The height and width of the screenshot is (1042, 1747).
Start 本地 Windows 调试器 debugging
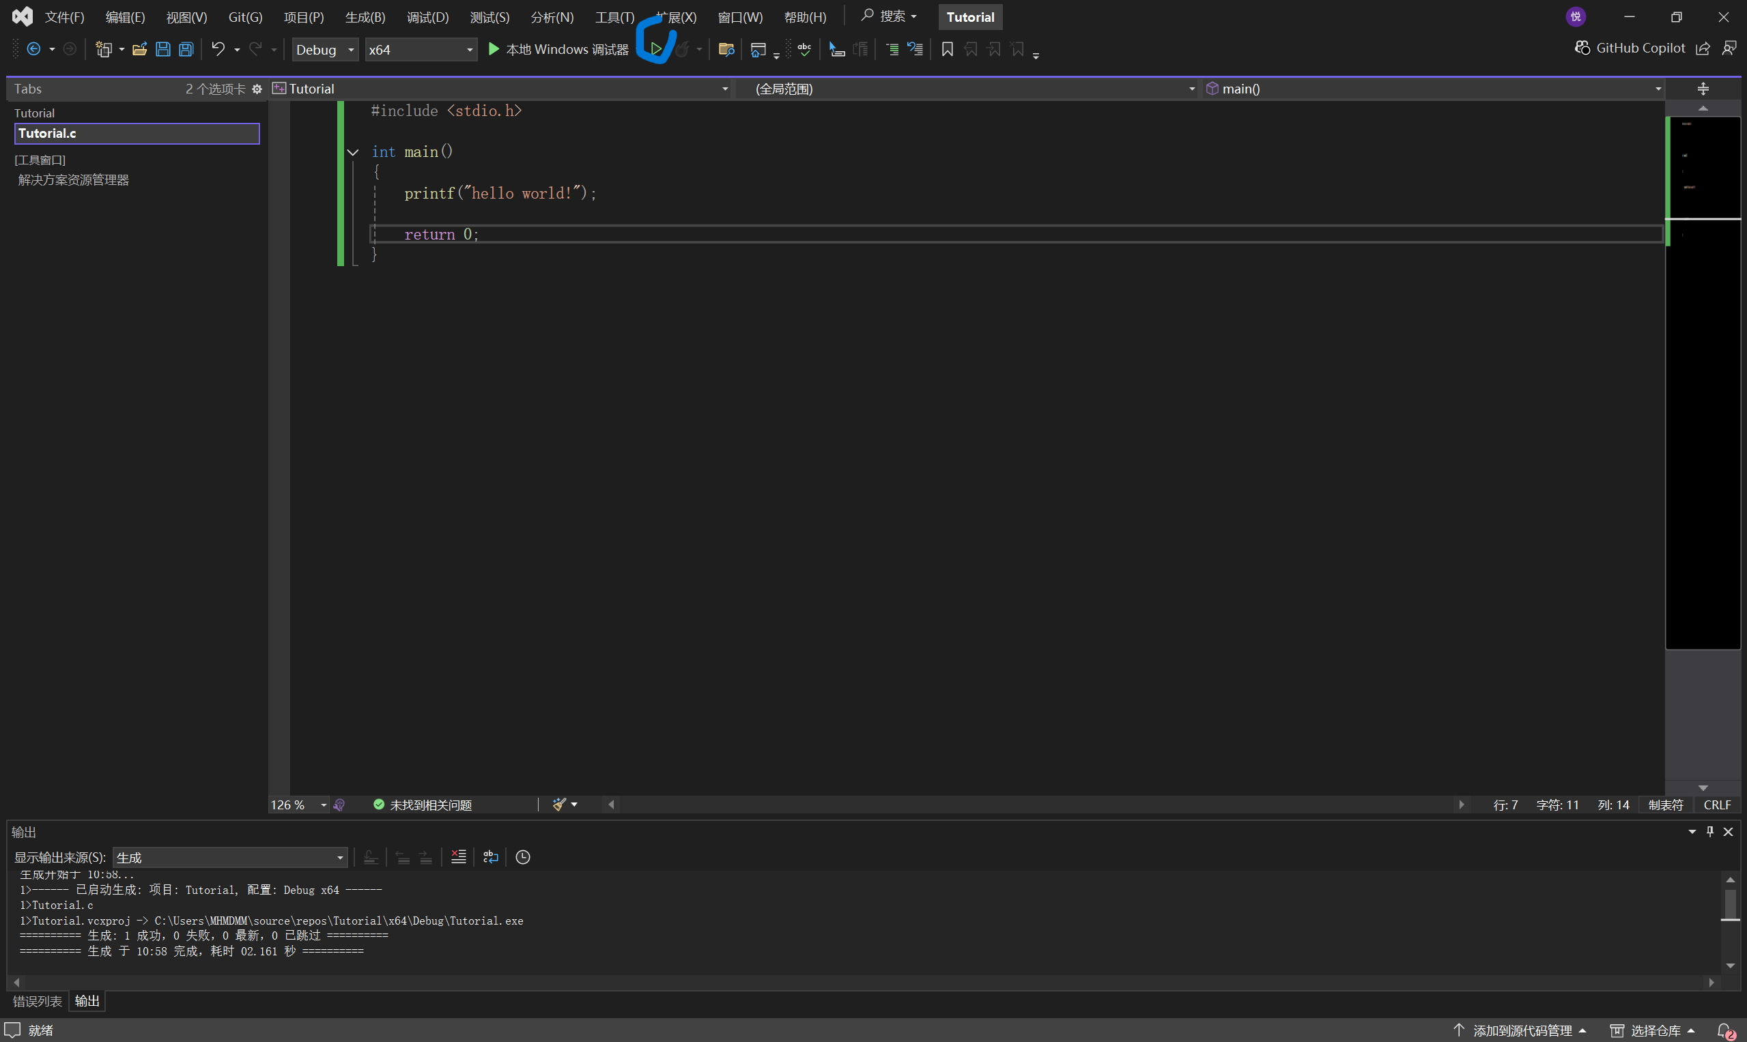point(558,49)
